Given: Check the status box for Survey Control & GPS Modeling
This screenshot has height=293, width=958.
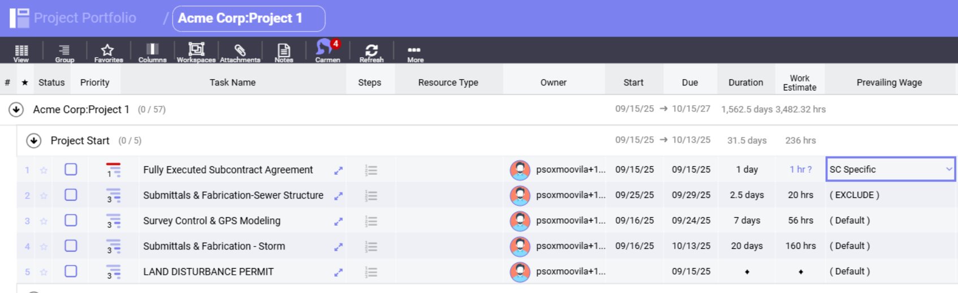Looking at the screenshot, I should 71,220.
